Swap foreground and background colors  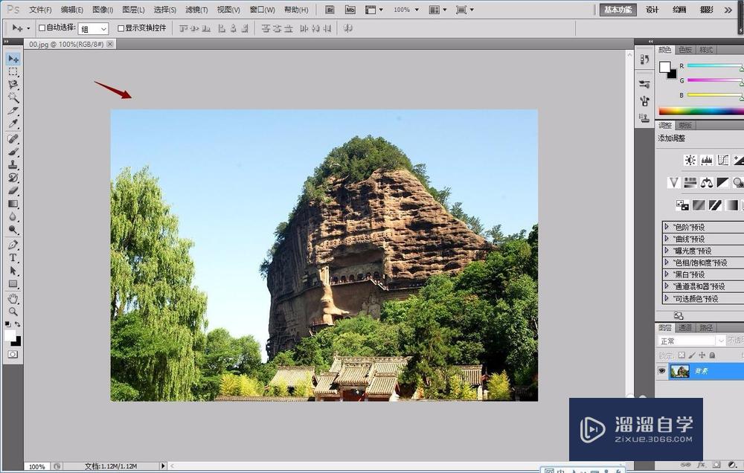pyautogui.click(x=18, y=324)
